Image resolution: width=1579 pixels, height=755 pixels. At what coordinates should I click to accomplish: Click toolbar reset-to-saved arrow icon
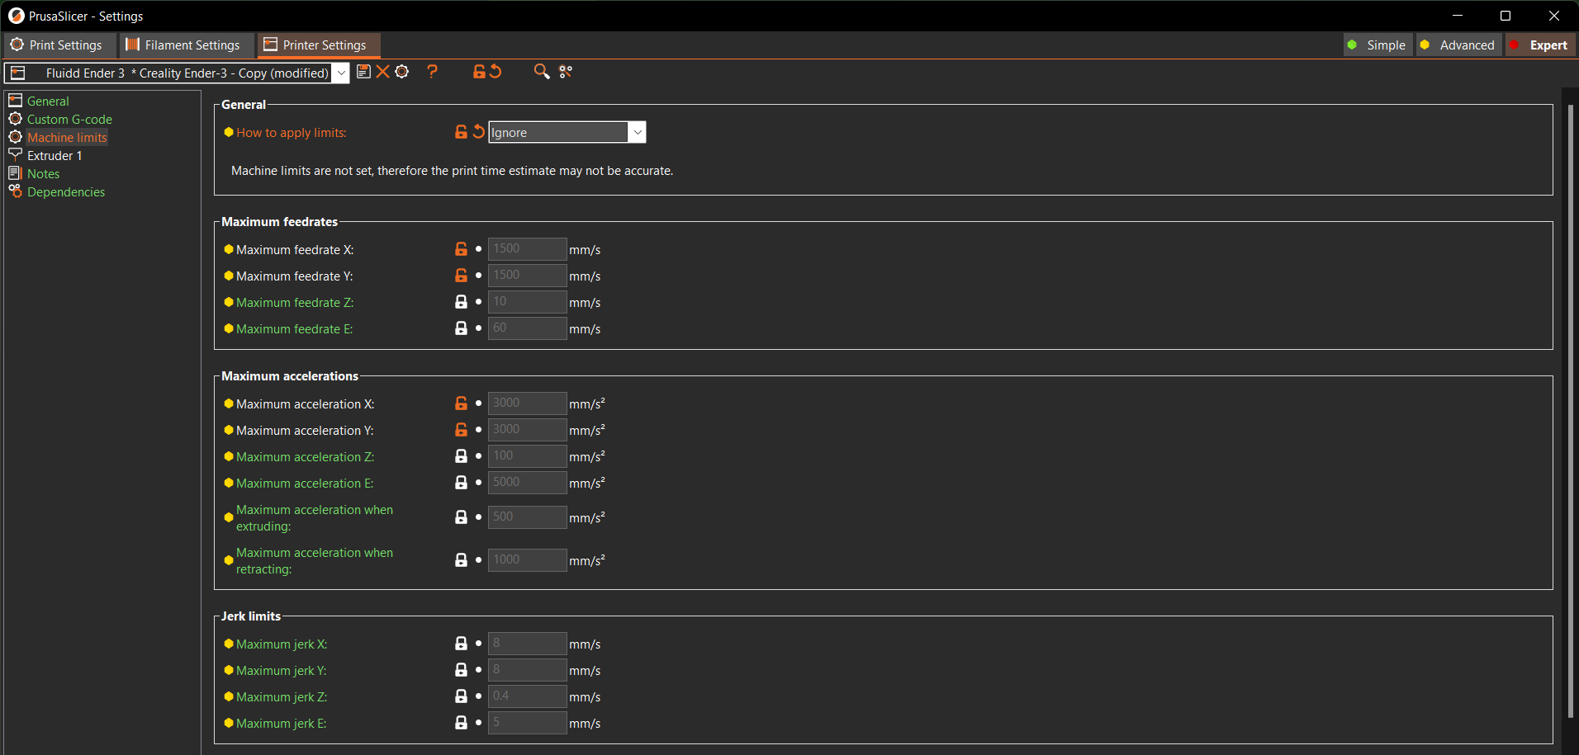(x=496, y=72)
